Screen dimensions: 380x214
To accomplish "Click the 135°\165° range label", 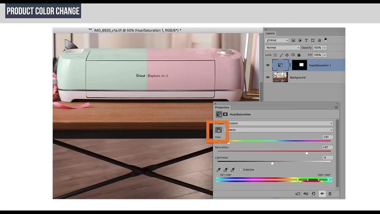I will pyautogui.click(x=324, y=175).
